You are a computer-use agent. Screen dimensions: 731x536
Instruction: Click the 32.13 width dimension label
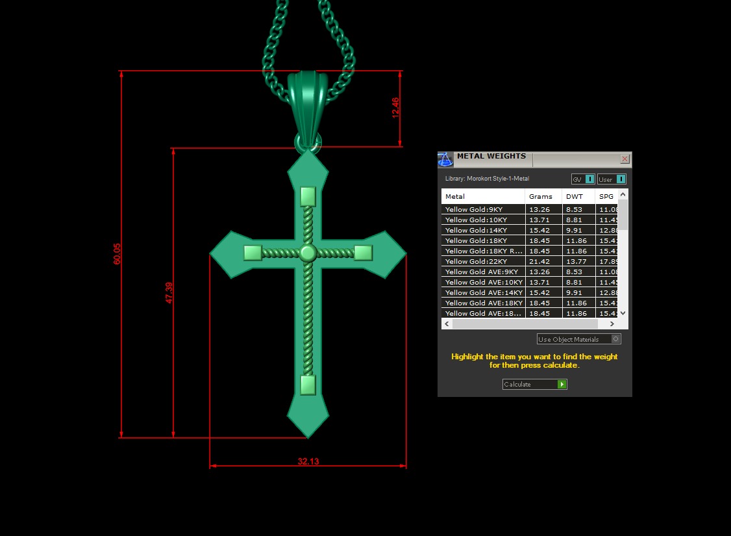308,461
